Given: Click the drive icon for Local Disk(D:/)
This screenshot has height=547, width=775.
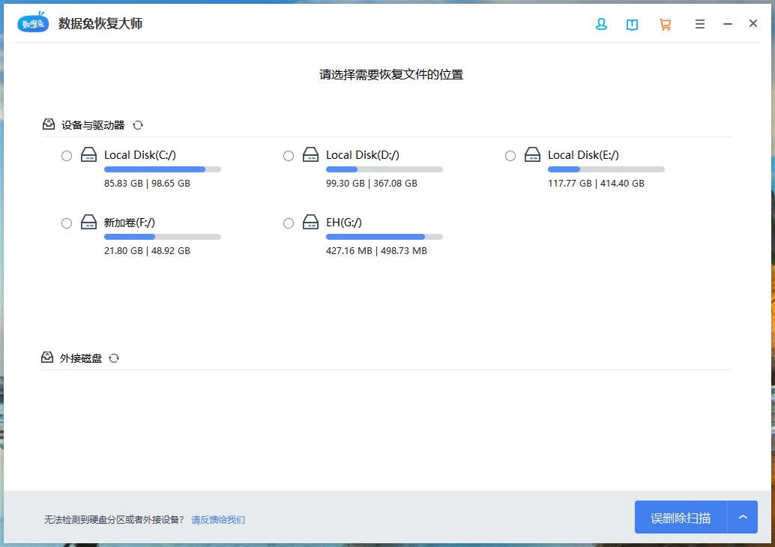Looking at the screenshot, I should tap(310, 154).
